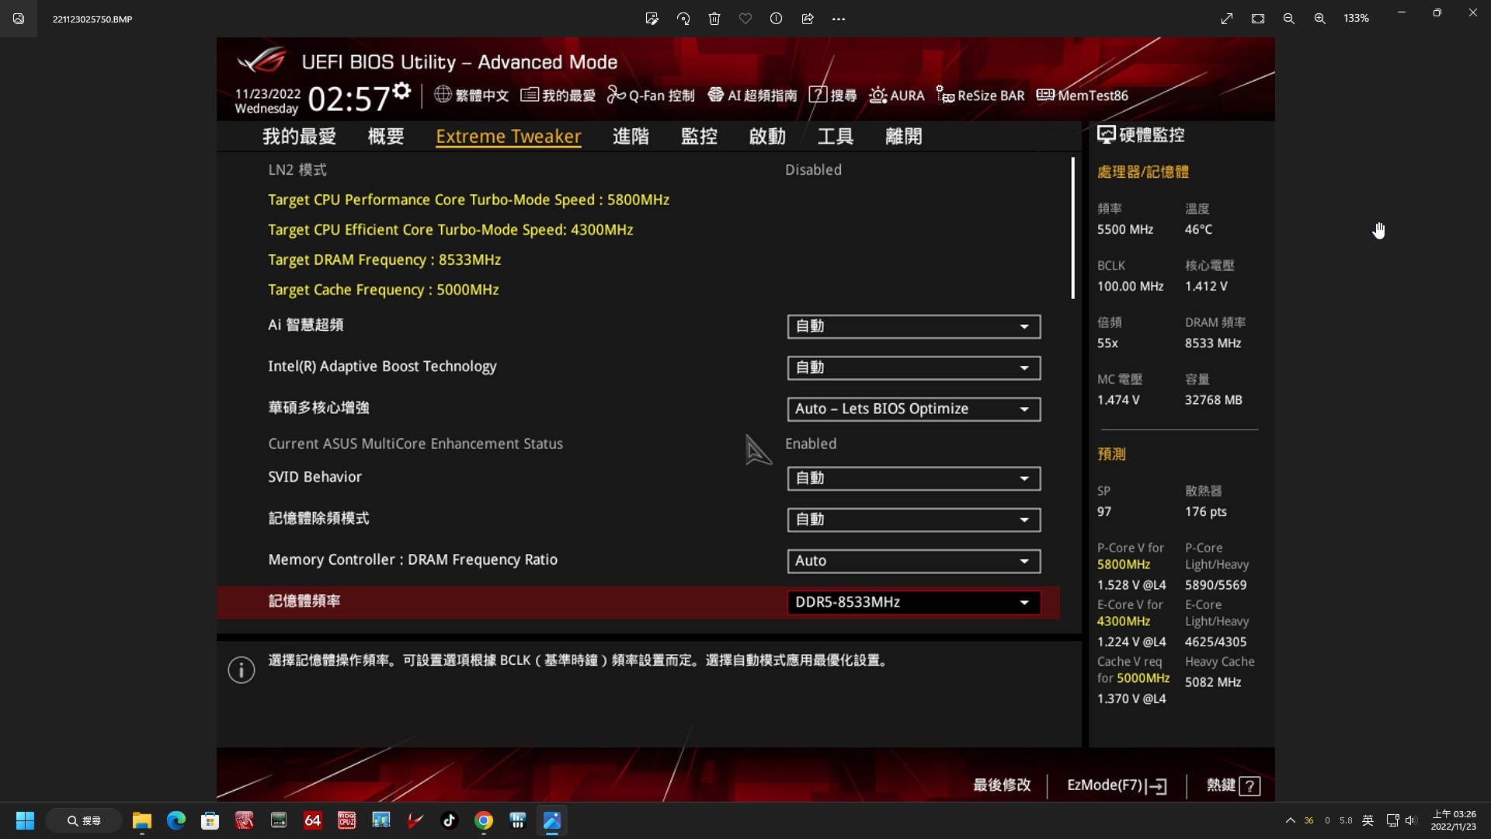Open the time settings gear icon
Viewport: 1491px width, 839px height.
[x=401, y=91]
